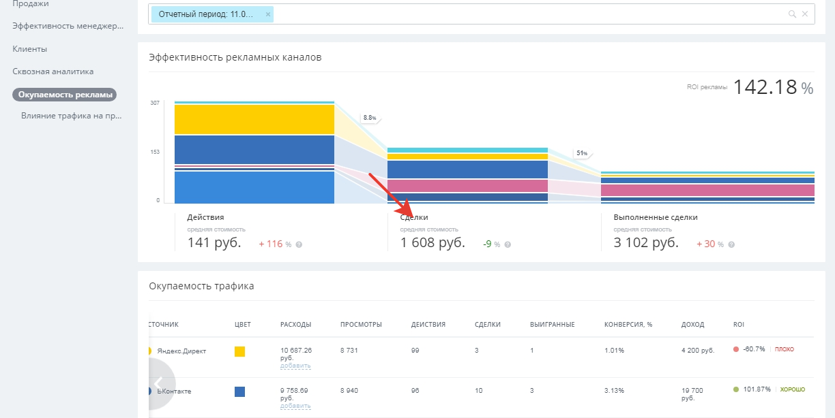The height and width of the screenshot is (418, 835).
Task: Open the Продажи sidebar section
Action: pos(30,4)
